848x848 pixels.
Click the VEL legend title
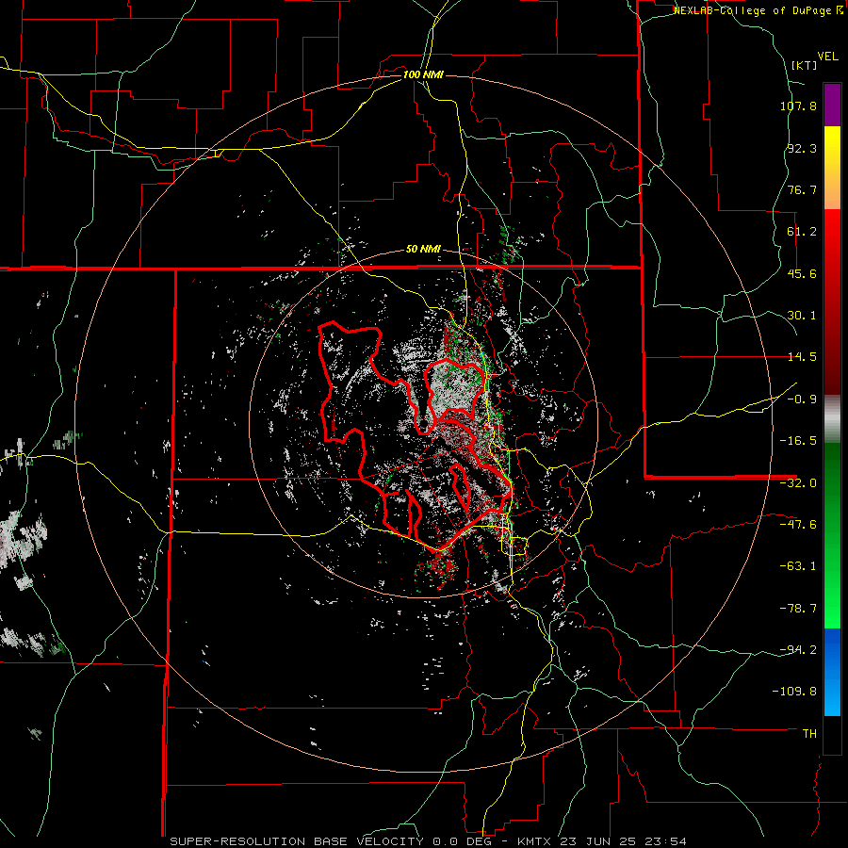pyautogui.click(x=827, y=57)
